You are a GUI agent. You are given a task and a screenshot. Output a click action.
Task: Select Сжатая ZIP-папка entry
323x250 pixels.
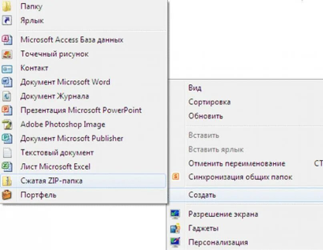tap(83, 181)
